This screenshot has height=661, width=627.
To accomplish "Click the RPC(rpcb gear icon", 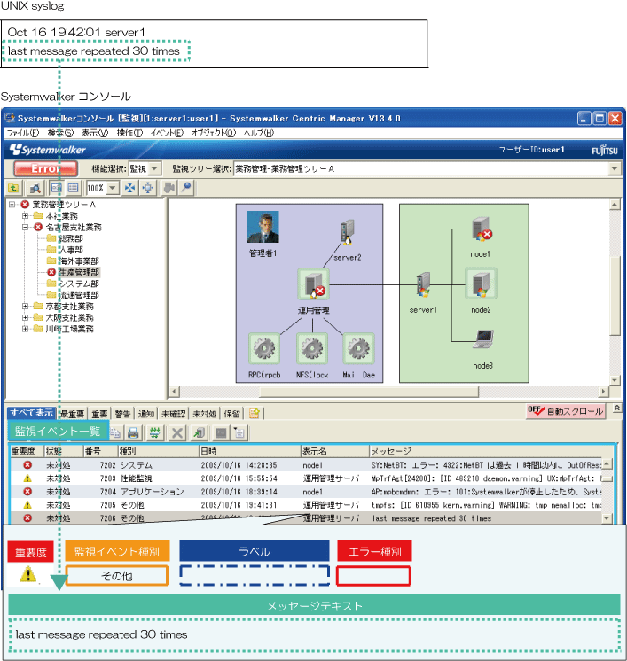I will [x=264, y=348].
